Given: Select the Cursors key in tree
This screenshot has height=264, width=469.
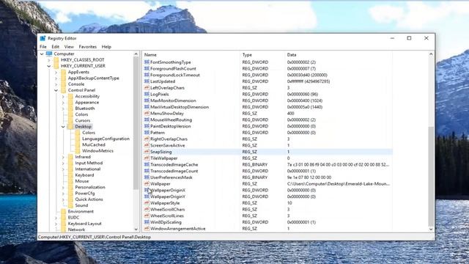Looking at the screenshot, I should tap(83, 120).
